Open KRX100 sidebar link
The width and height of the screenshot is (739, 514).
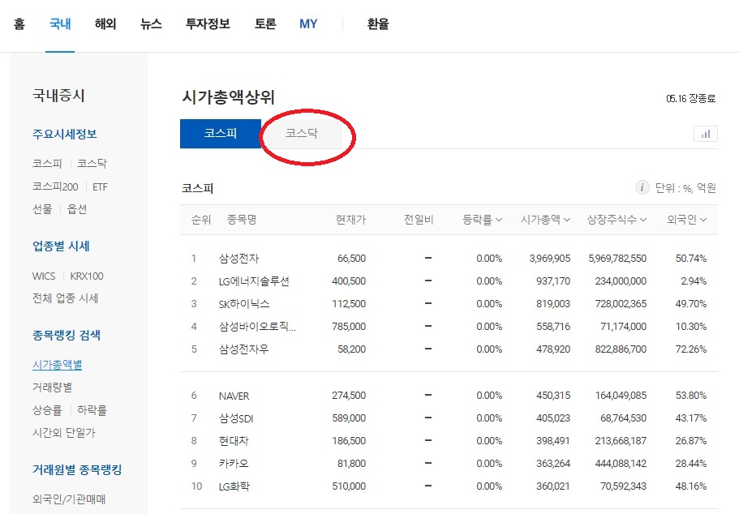87,276
